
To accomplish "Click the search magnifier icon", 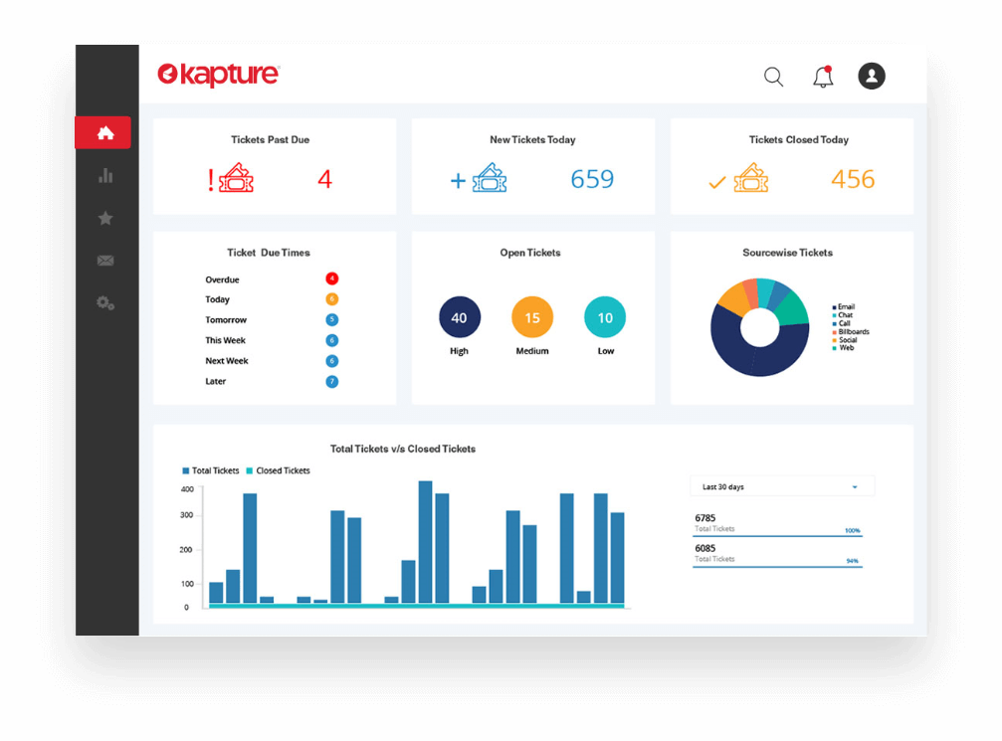I will pos(773,76).
